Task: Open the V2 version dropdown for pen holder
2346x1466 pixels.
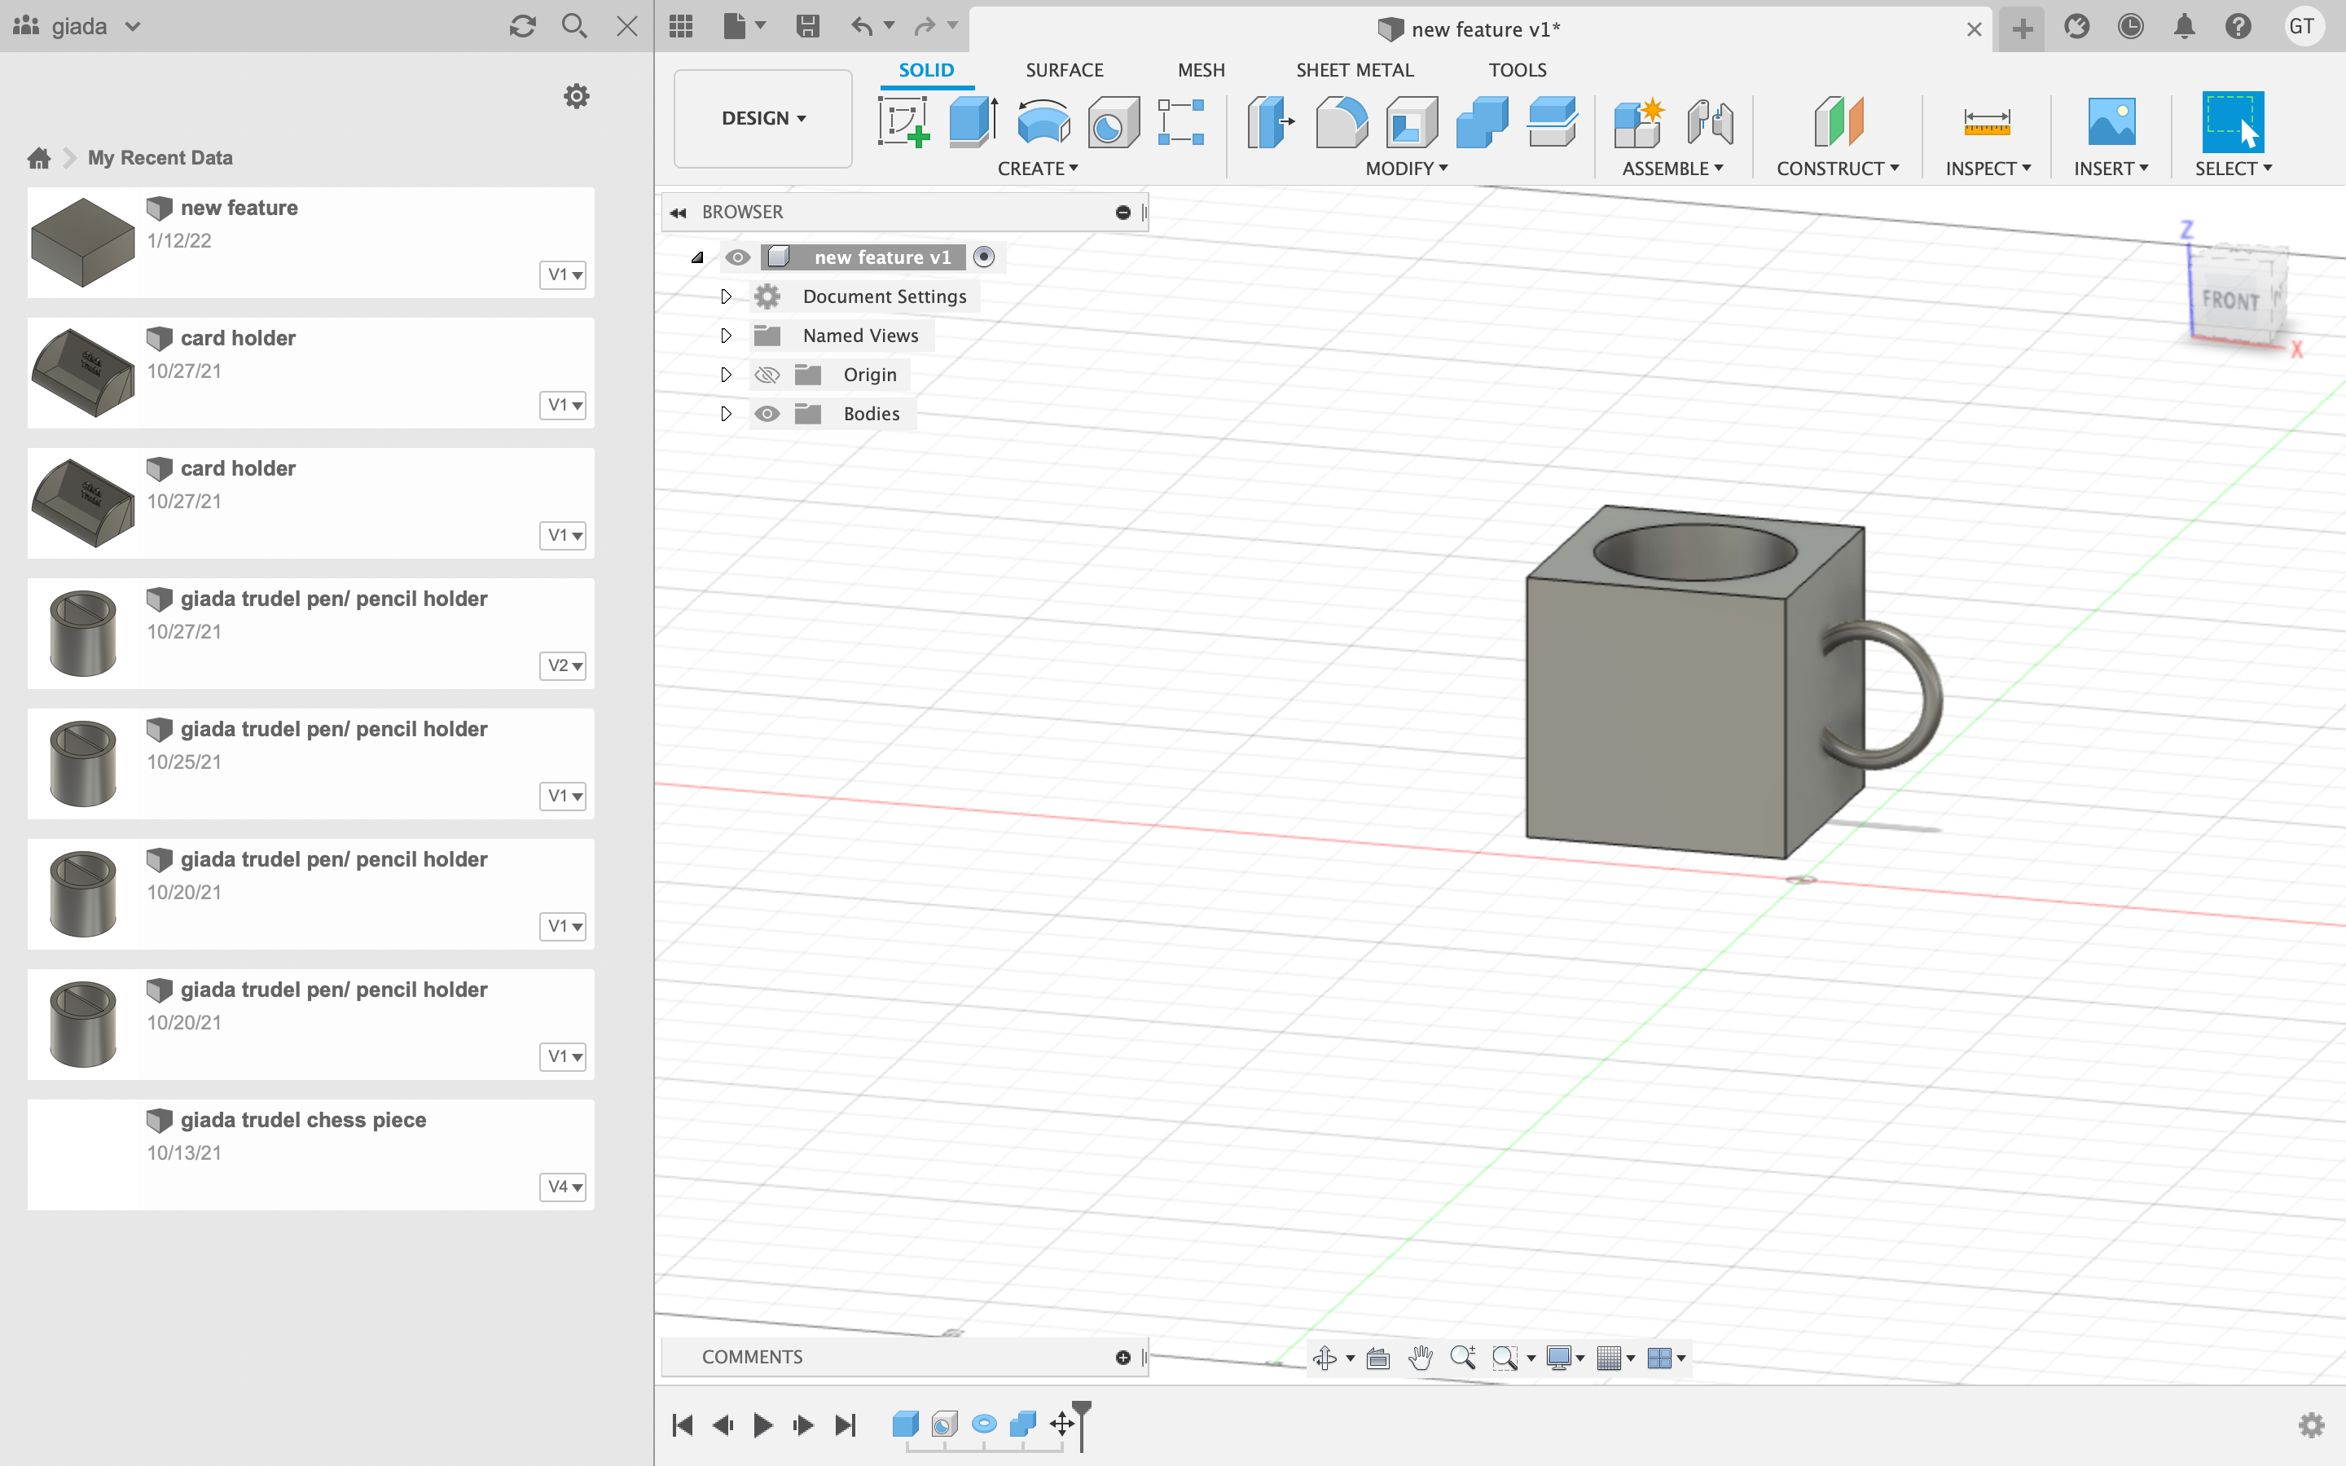Action: pos(562,666)
